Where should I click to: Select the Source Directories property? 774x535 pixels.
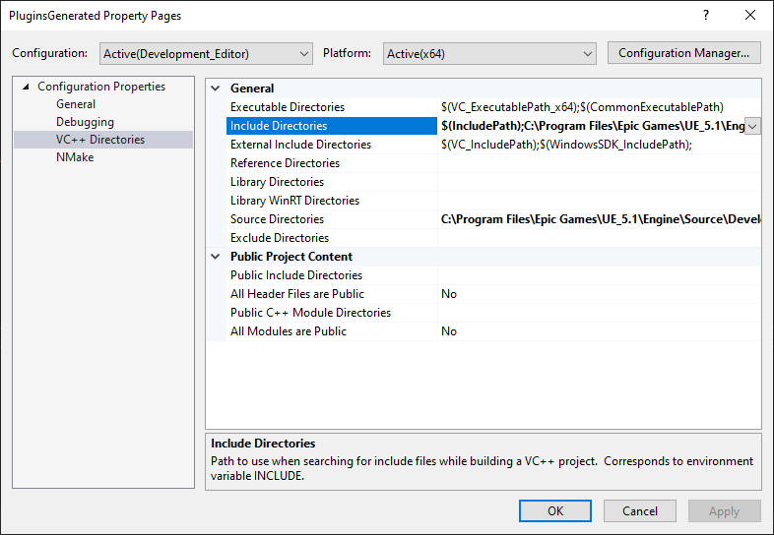coord(277,219)
